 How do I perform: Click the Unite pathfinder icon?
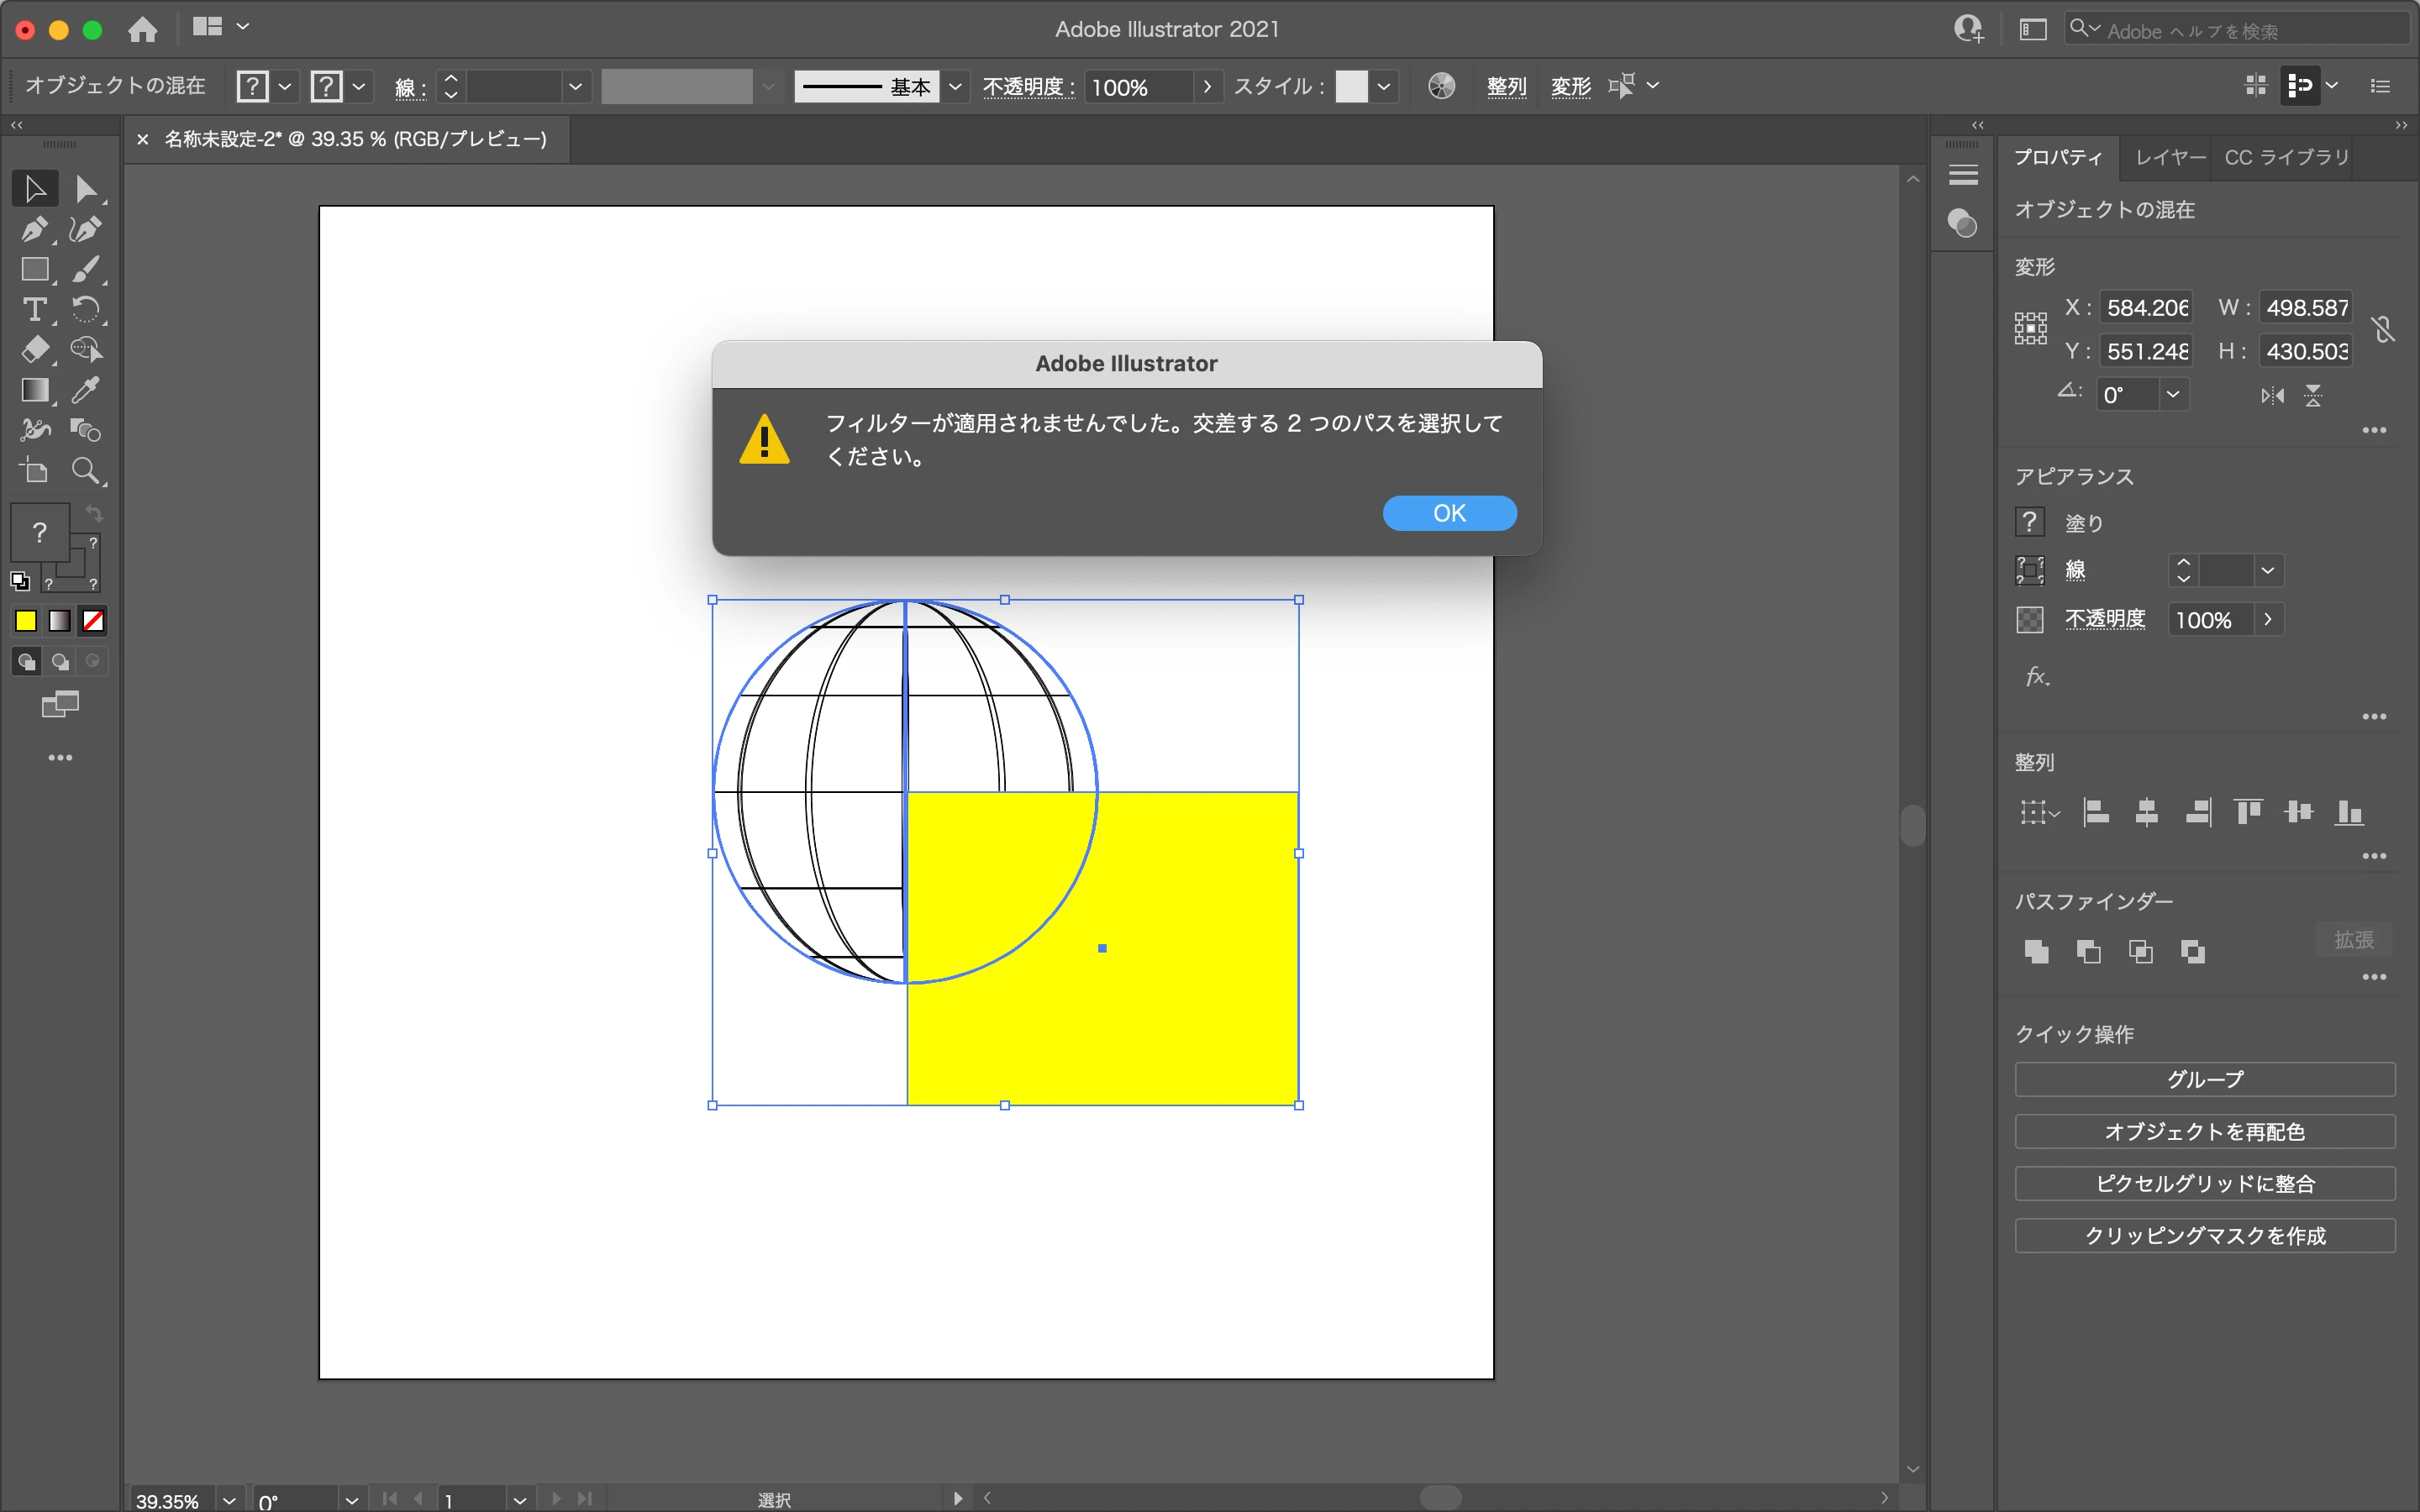pyautogui.click(x=2036, y=951)
